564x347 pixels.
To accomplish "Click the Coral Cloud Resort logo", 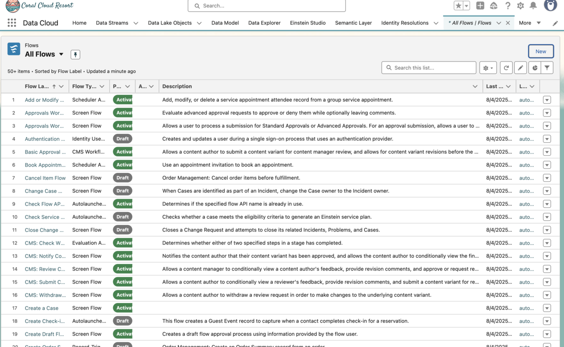I will tap(39, 6).
